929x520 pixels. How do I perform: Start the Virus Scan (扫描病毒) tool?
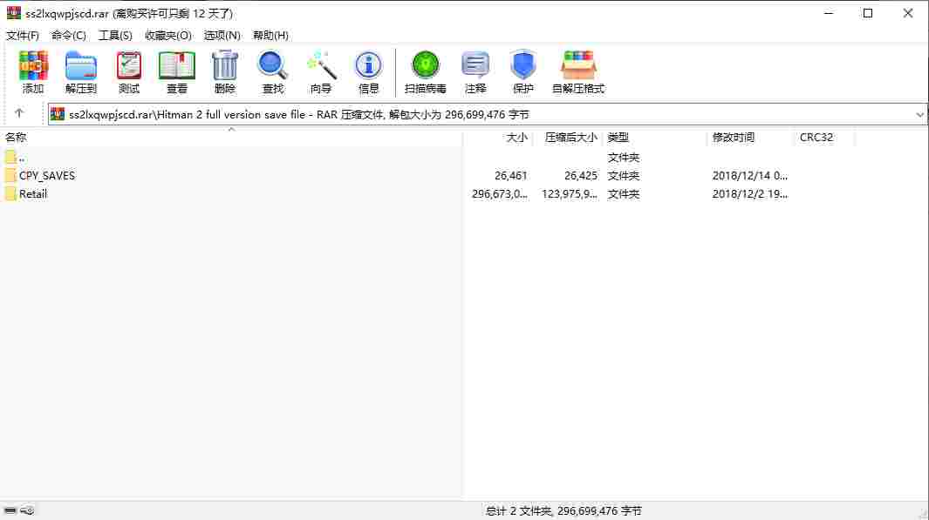pyautogui.click(x=426, y=71)
